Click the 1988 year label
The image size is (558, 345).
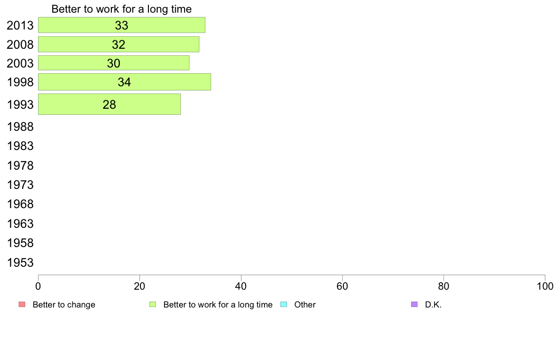point(20,127)
